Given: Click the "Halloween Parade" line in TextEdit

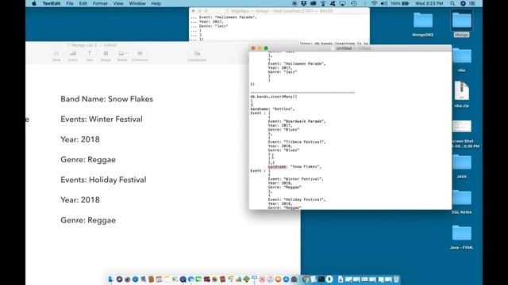Looking at the screenshot, I should [x=297, y=63].
